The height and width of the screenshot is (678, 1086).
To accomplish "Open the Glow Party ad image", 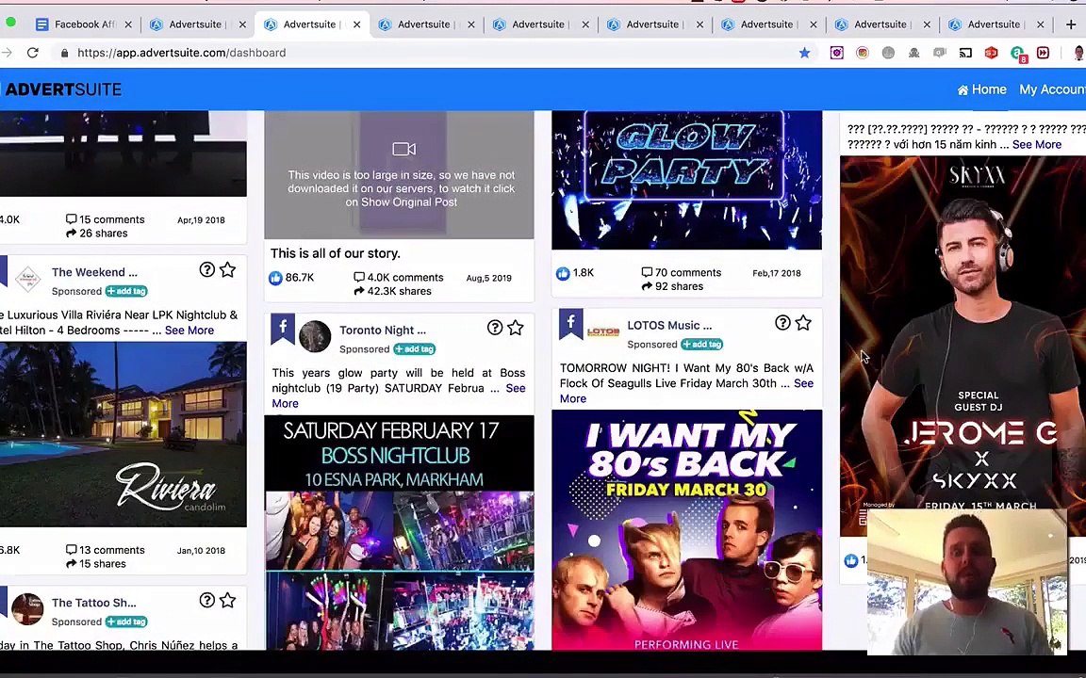I will coord(686,180).
